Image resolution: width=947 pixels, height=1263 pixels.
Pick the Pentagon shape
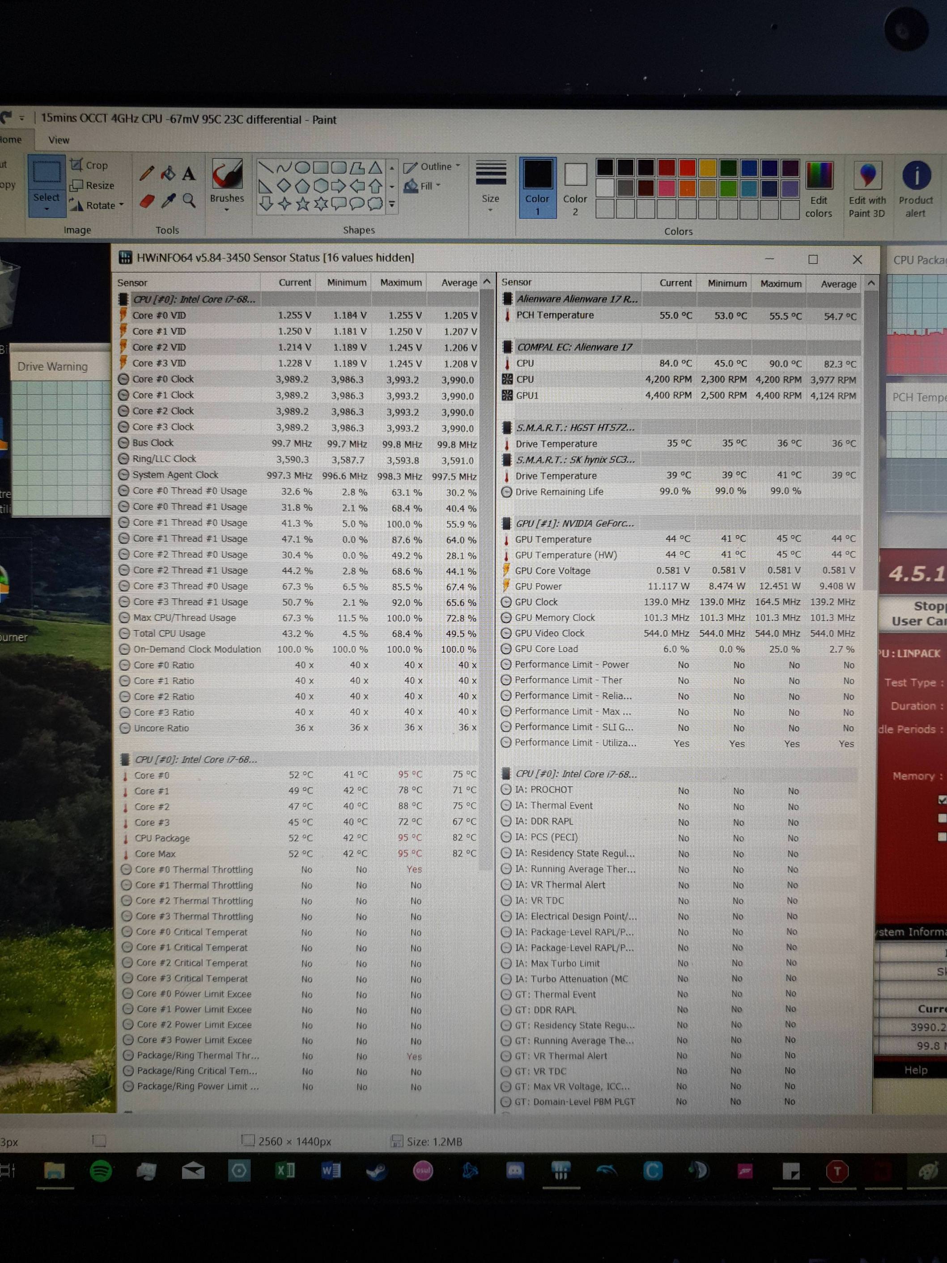(x=302, y=186)
